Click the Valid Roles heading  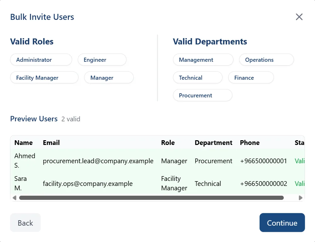[32, 42]
